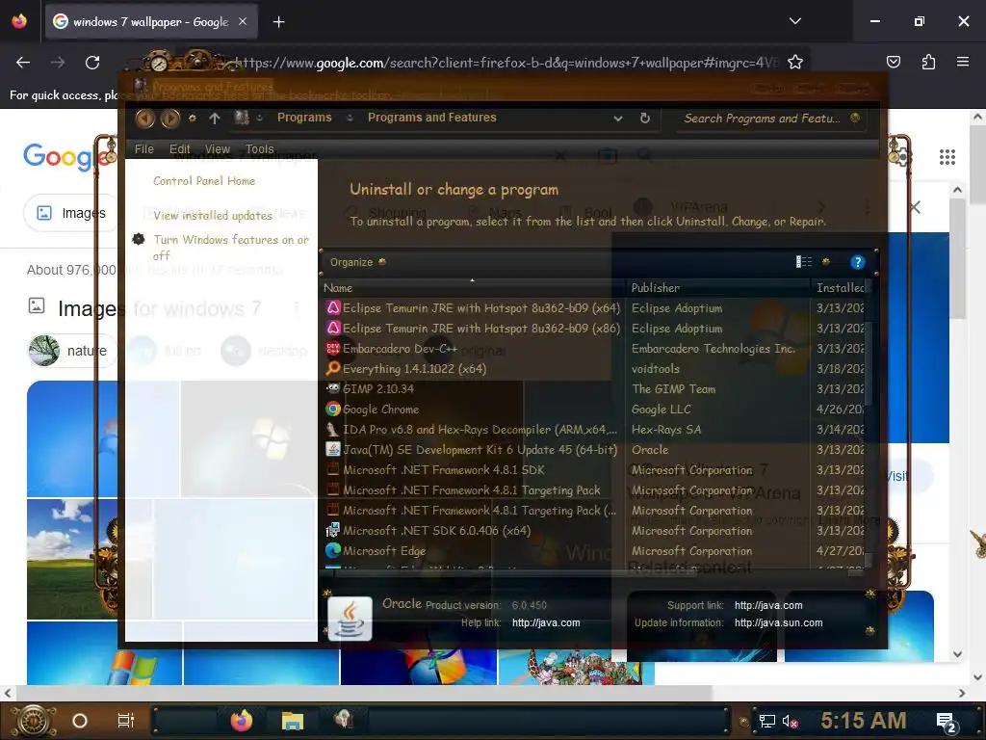Click the Cortana circle on taskbar
This screenshot has width=986, height=740.
coord(80,721)
